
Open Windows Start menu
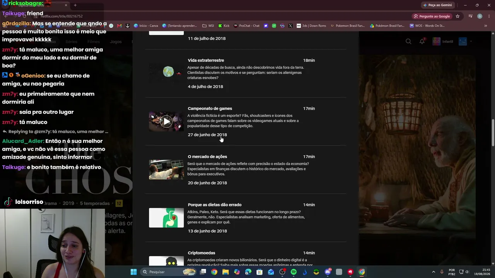[x=133, y=272]
